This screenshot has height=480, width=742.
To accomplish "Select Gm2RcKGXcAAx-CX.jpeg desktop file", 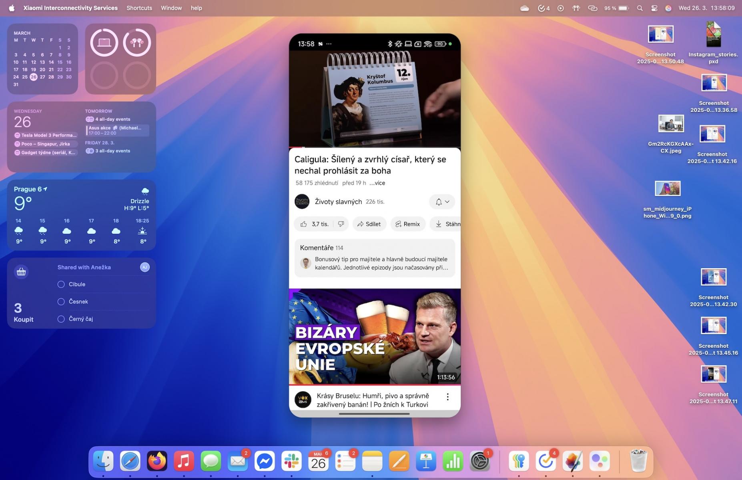I will (671, 134).
